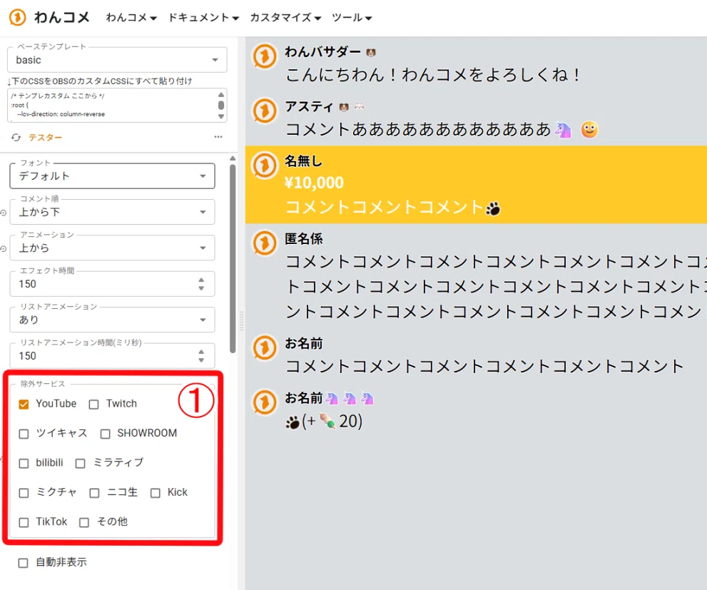
Task: Click the panel splitter handle
Action: pyautogui.click(x=242, y=321)
